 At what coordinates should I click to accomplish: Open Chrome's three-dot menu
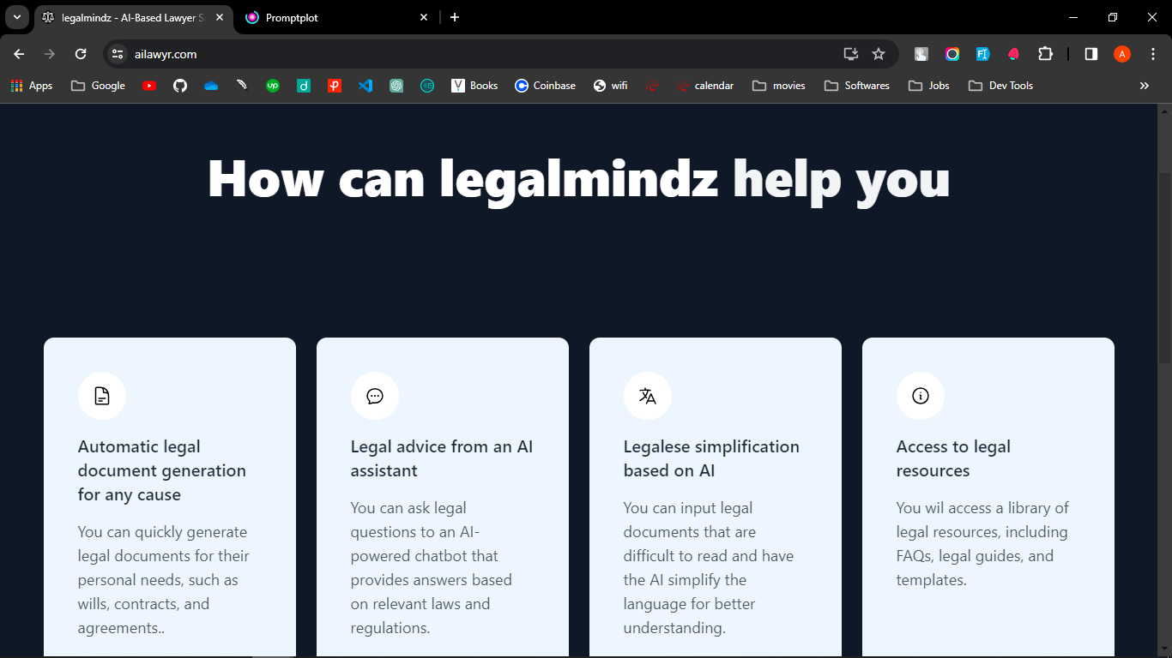click(x=1152, y=54)
